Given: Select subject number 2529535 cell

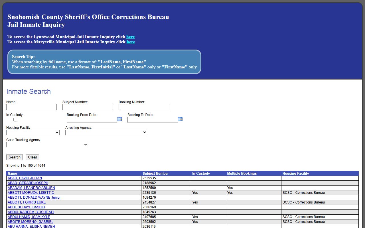Looking at the screenshot, I should [x=166, y=178].
